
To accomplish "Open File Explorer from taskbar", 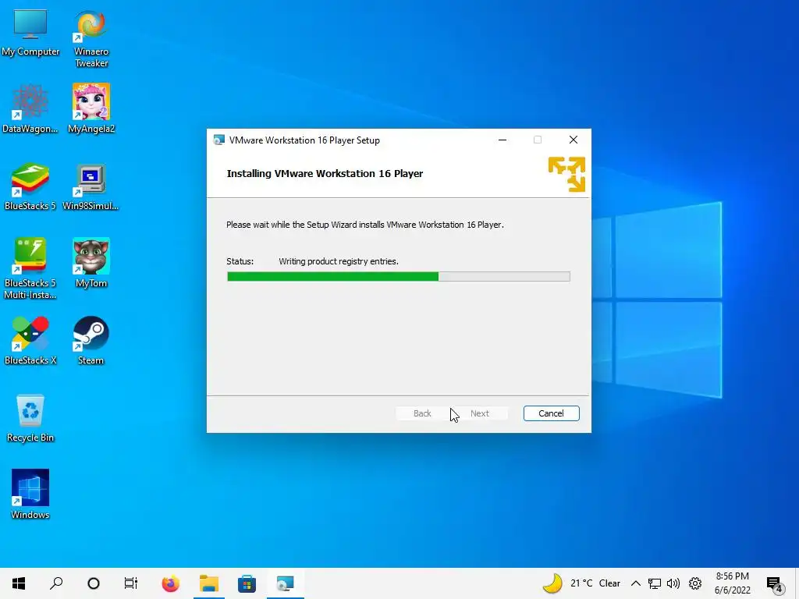I will coord(209,583).
